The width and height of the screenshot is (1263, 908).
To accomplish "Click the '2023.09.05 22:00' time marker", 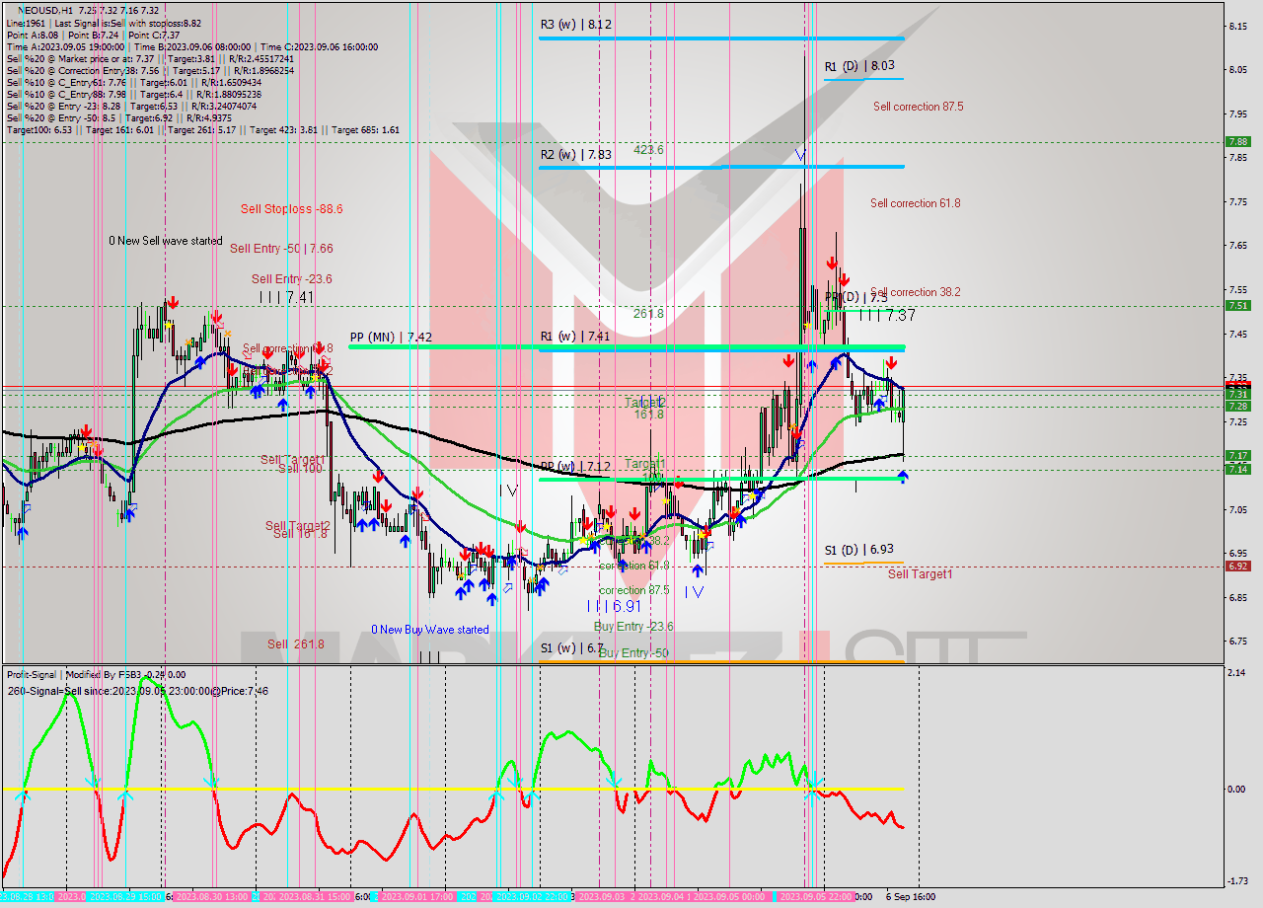I will (x=817, y=897).
